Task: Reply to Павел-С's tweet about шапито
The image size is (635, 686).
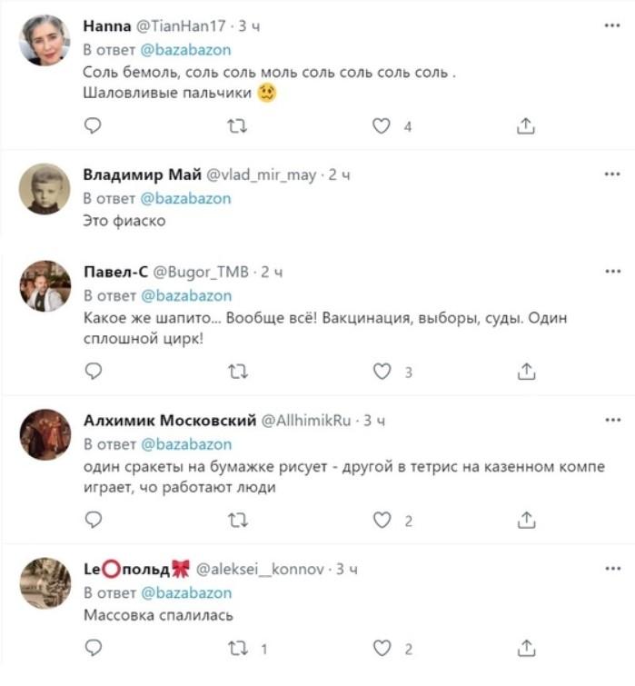Action: coord(93,371)
